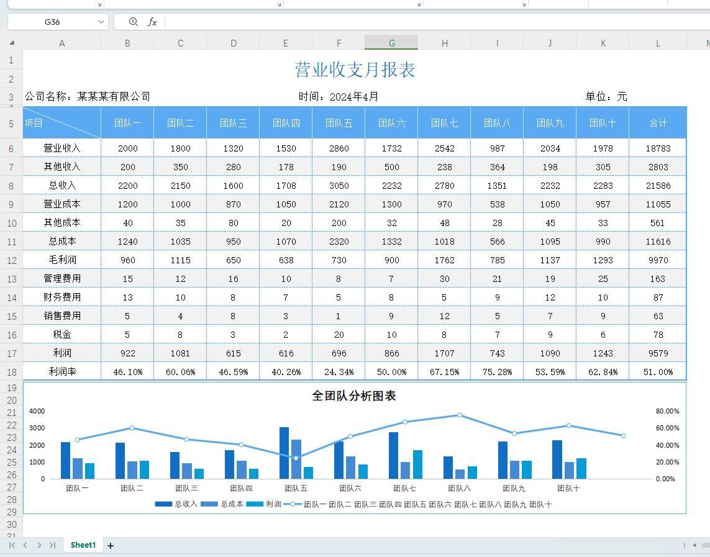Viewport: 710px width, 557px height.
Task: Select the cell 时间：2024年4月
Action: (x=339, y=96)
